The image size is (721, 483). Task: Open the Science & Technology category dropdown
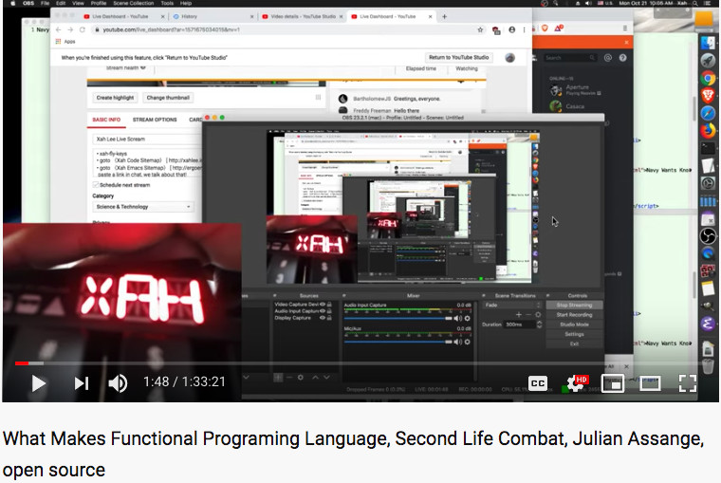point(143,207)
